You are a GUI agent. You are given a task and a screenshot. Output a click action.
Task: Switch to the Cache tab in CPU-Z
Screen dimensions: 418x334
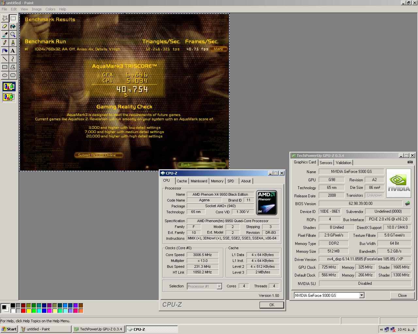pos(182,181)
